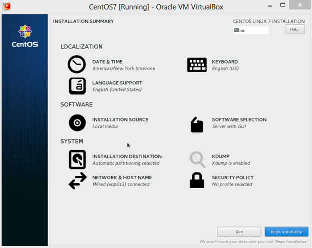Viewport: 312px width, 248px height.
Task: Open the Keyboard layout icon
Action: (x=197, y=65)
